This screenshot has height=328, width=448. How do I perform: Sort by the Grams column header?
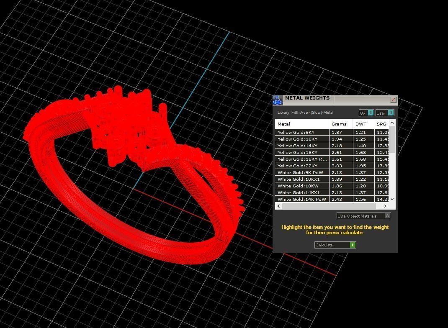(341, 124)
